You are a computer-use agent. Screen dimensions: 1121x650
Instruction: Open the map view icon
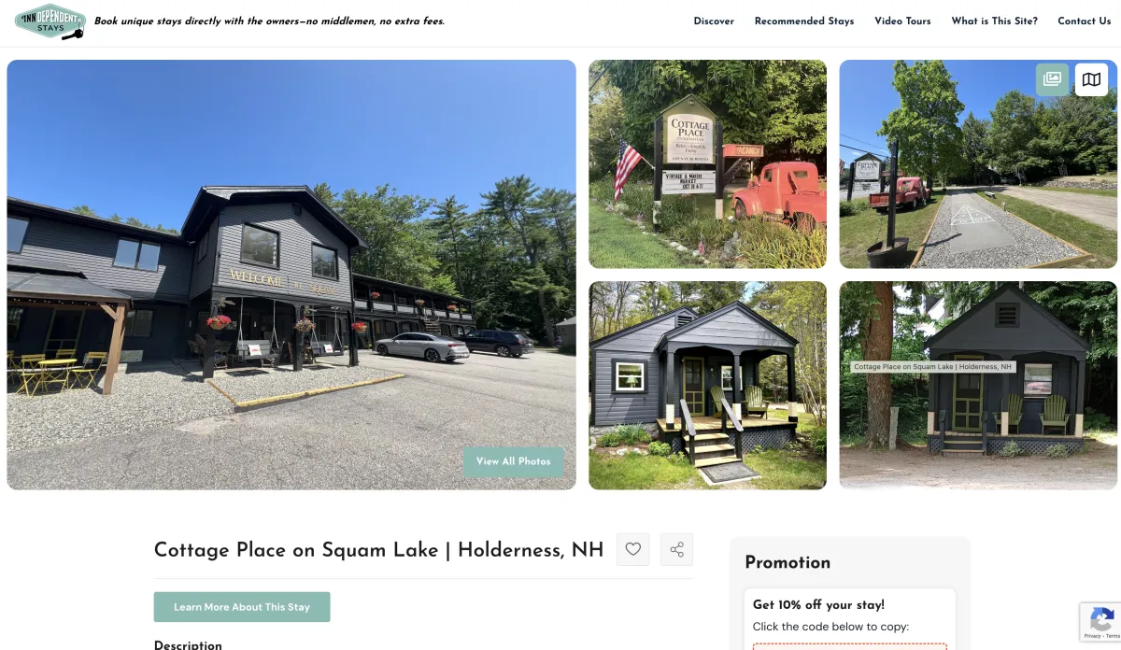tap(1091, 79)
